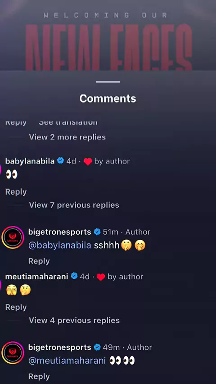Image resolution: width=216 pixels, height=384 pixels.
Task: Expand View 4 previous replies
Action: (x=74, y=320)
